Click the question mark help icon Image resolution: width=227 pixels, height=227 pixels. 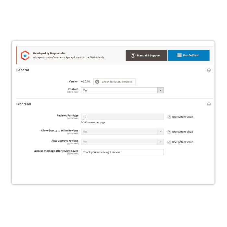click(133, 55)
